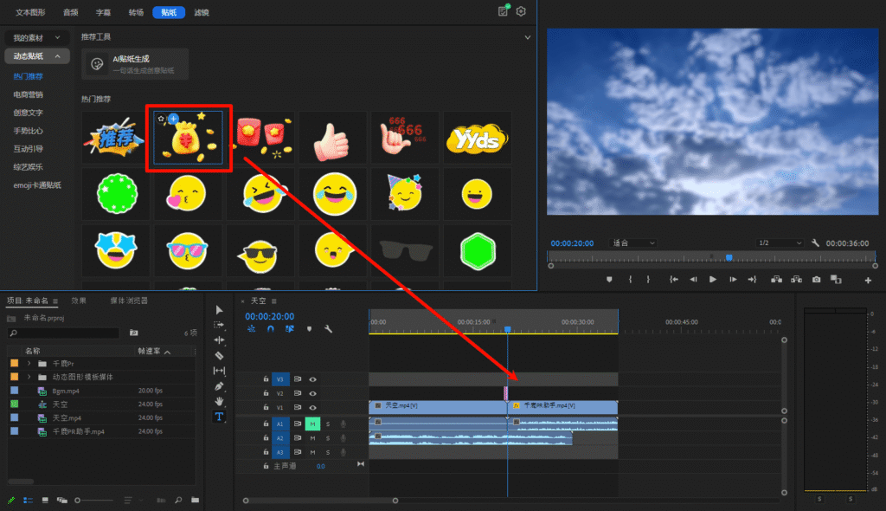
Task: Select the 电商营销 sticker category
Action: click(28, 94)
